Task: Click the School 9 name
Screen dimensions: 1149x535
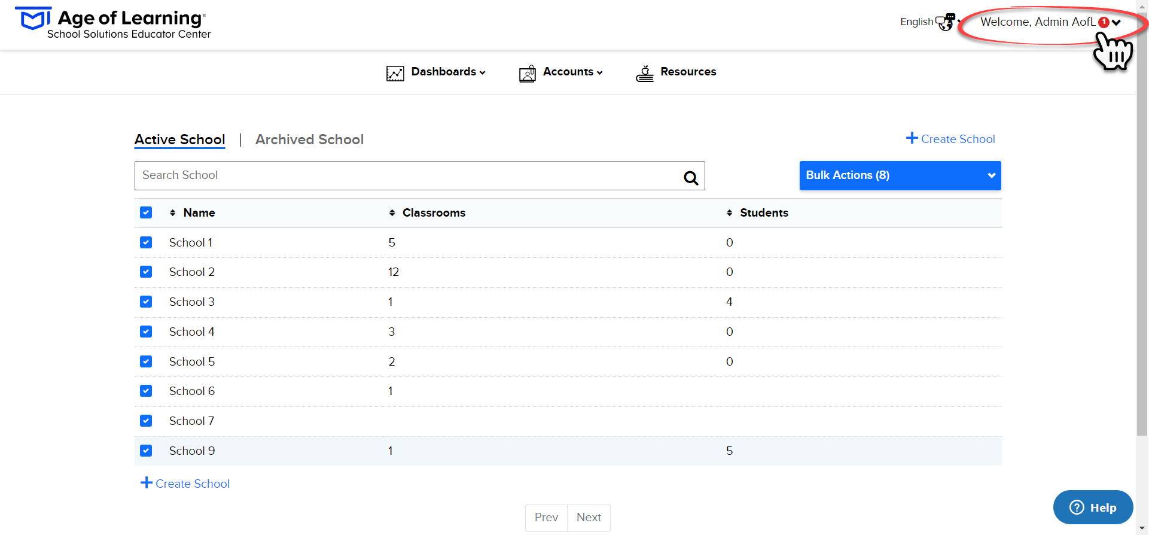Action: (x=192, y=451)
